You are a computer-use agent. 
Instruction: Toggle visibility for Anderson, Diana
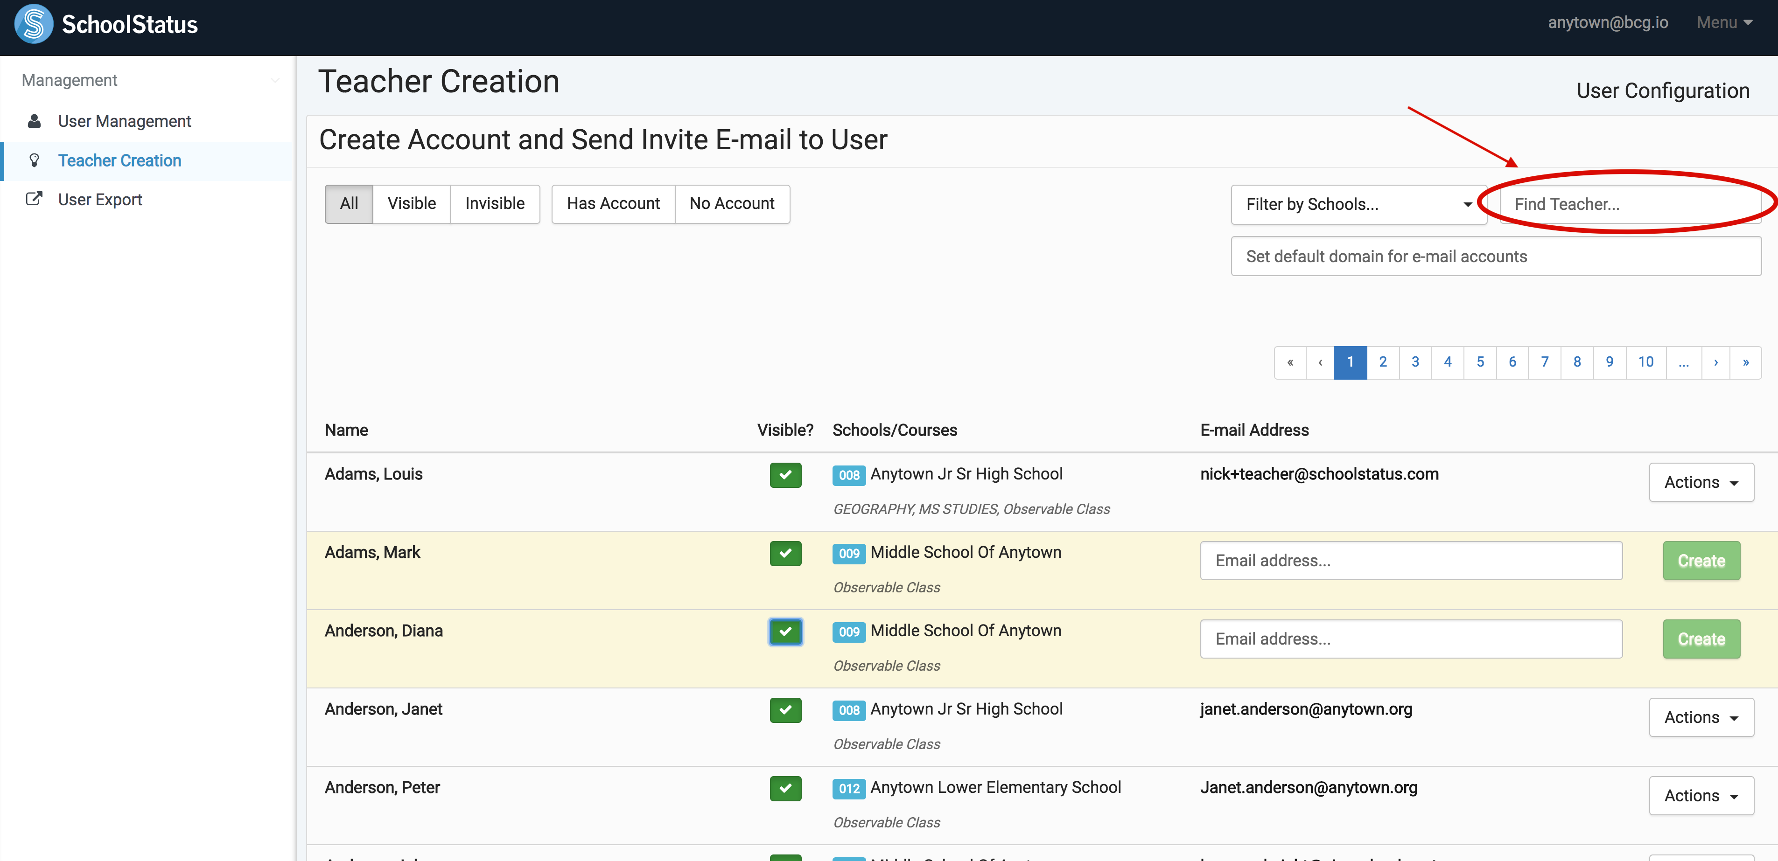click(785, 632)
